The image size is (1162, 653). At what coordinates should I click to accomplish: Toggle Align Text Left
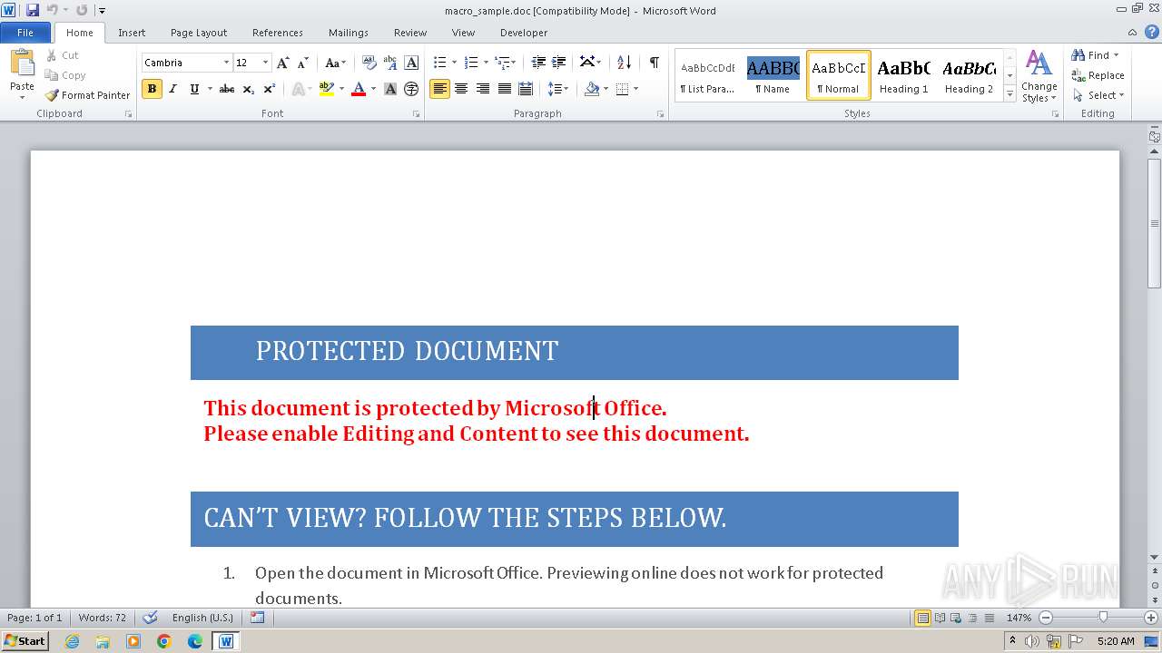tap(439, 89)
